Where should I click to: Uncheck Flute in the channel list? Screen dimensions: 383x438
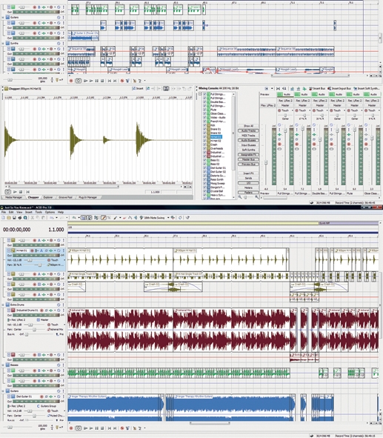[204, 110]
